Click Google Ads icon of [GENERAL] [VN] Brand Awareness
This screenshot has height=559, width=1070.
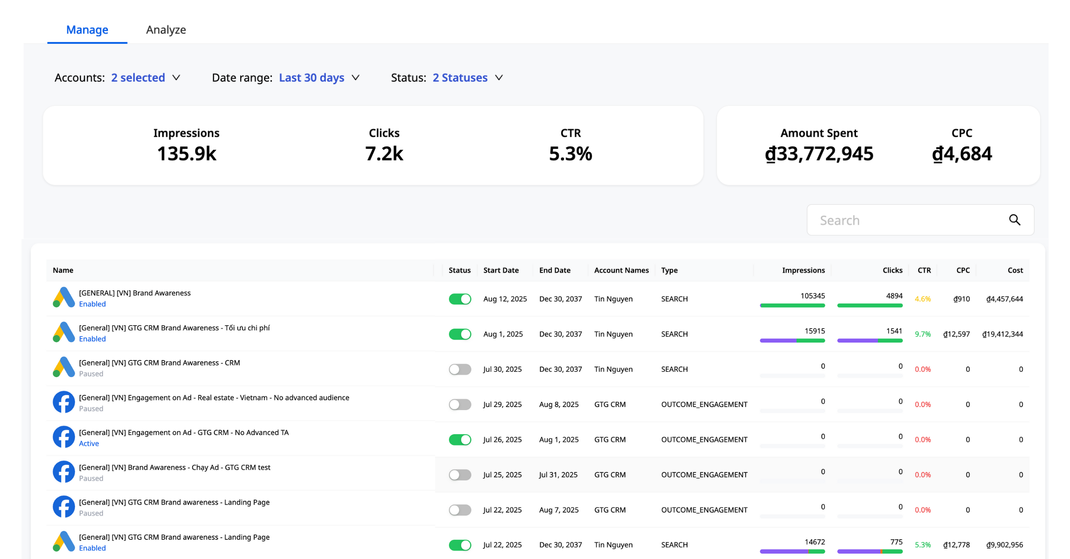tap(64, 298)
